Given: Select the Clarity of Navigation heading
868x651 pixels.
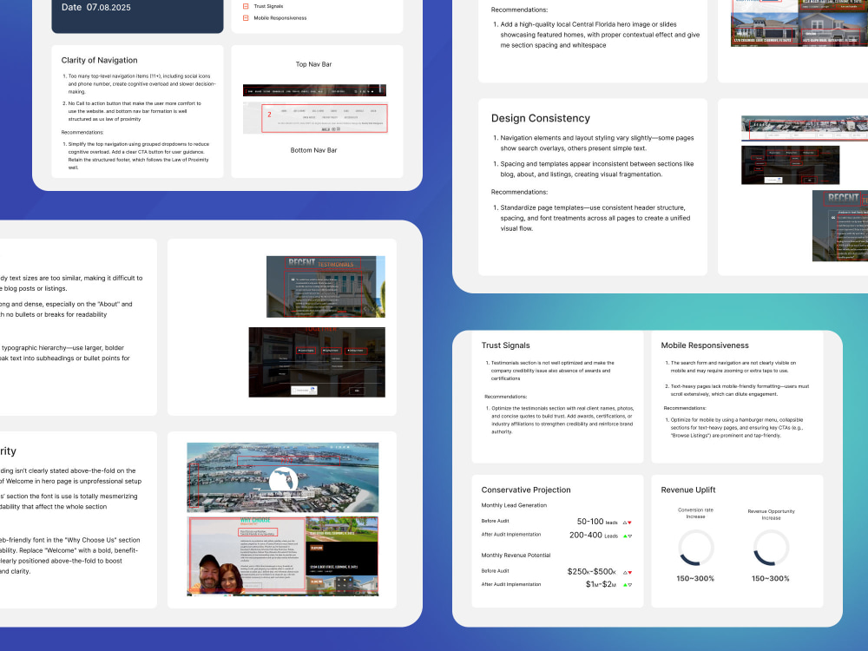Looking at the screenshot, I should 100,61.
